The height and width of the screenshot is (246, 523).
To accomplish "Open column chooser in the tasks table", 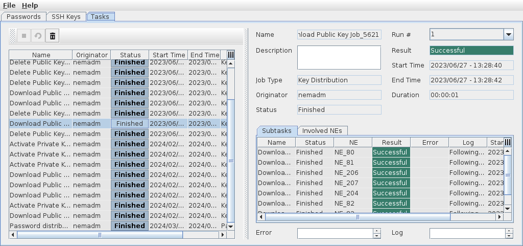I will click(230, 55).
